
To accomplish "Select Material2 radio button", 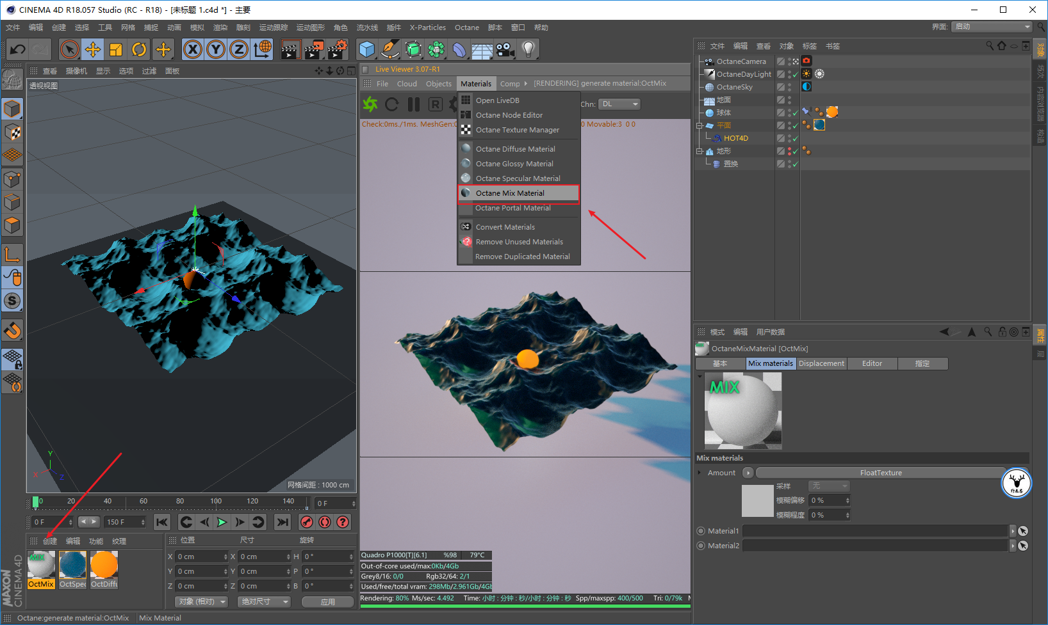I will coord(701,546).
